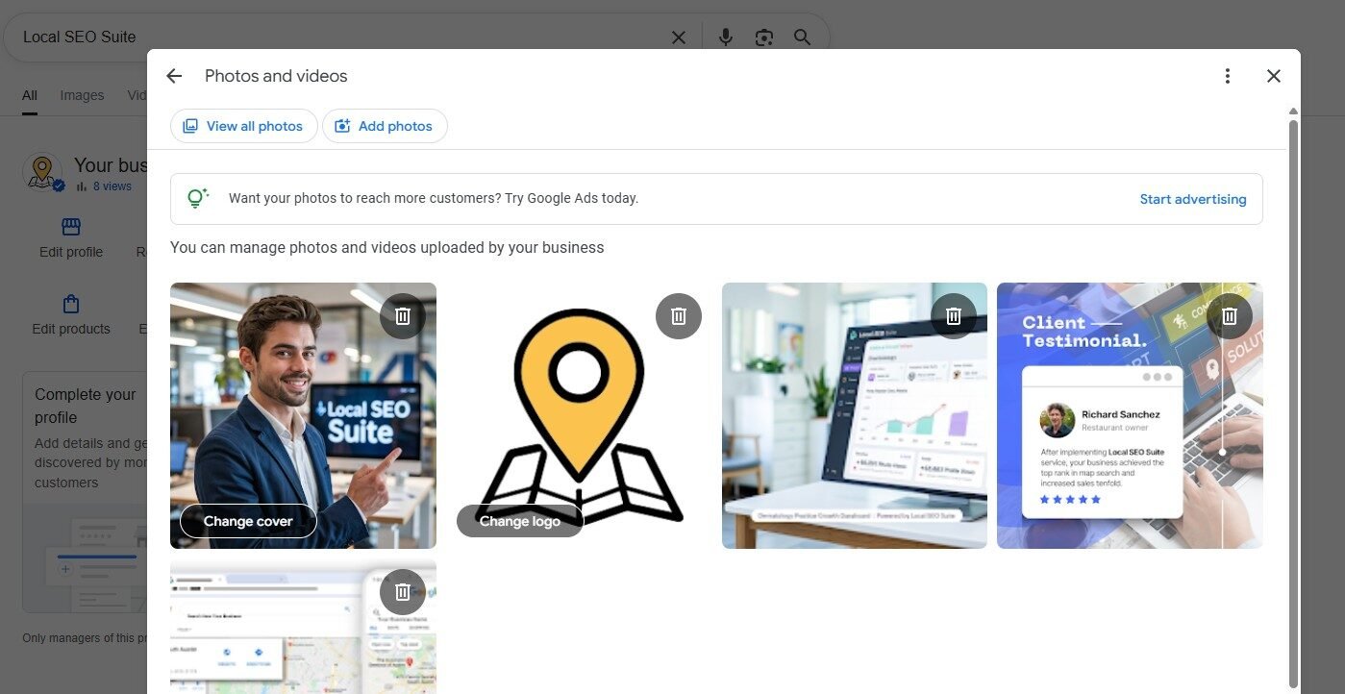1345x694 pixels.
Task: Open search by image camera icon
Action: pos(764,37)
